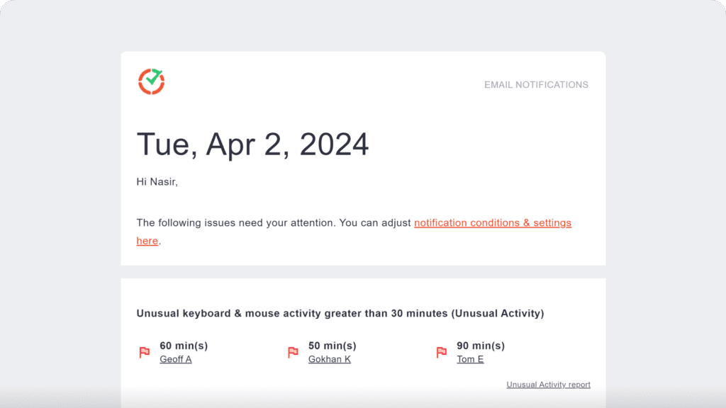Open Gokhan K's activity details
The height and width of the screenshot is (408, 726).
329,359
